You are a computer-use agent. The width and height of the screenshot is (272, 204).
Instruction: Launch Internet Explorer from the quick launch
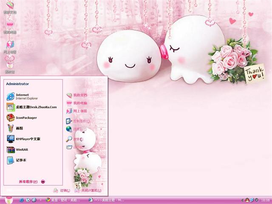coord(22,200)
